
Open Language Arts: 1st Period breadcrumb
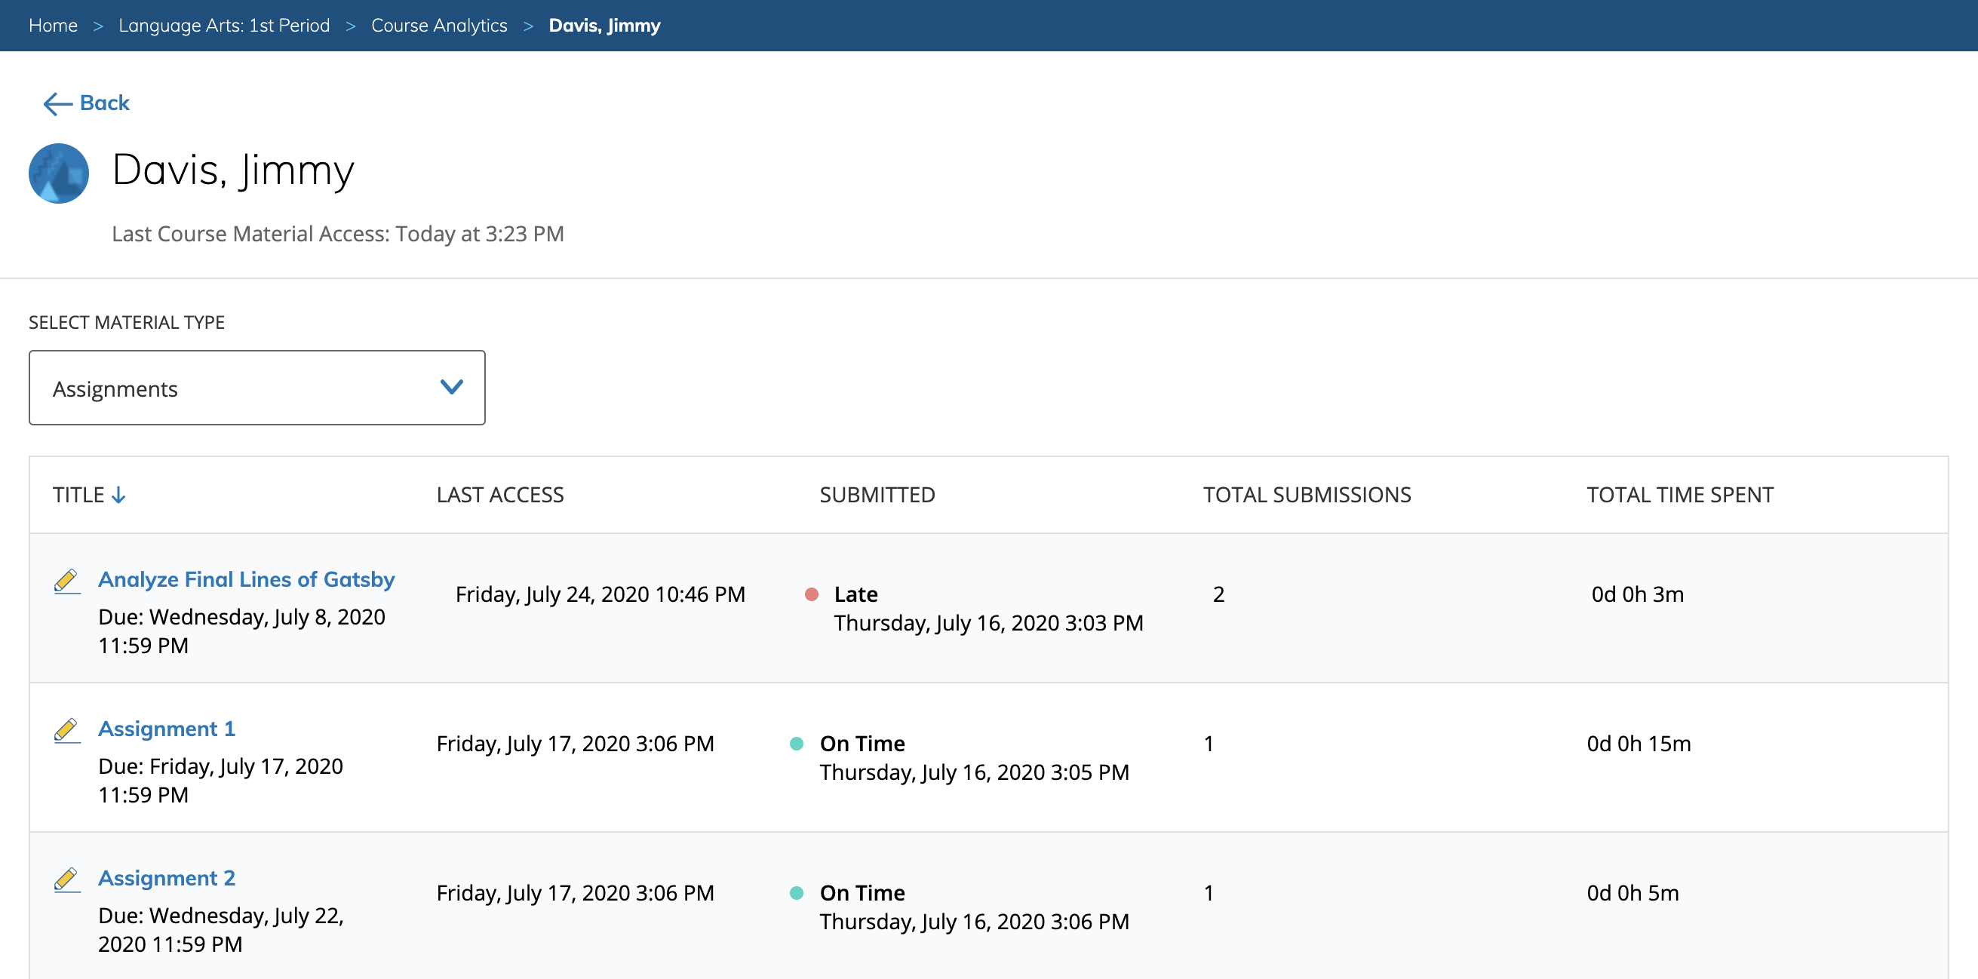(224, 26)
